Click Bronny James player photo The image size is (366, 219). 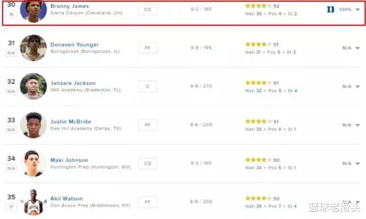33,10
